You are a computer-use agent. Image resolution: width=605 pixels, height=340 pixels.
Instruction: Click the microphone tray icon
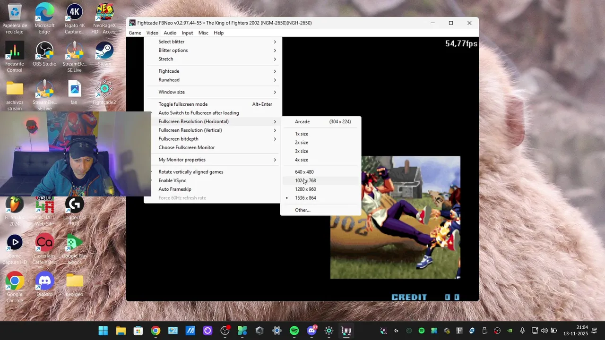coord(522,331)
